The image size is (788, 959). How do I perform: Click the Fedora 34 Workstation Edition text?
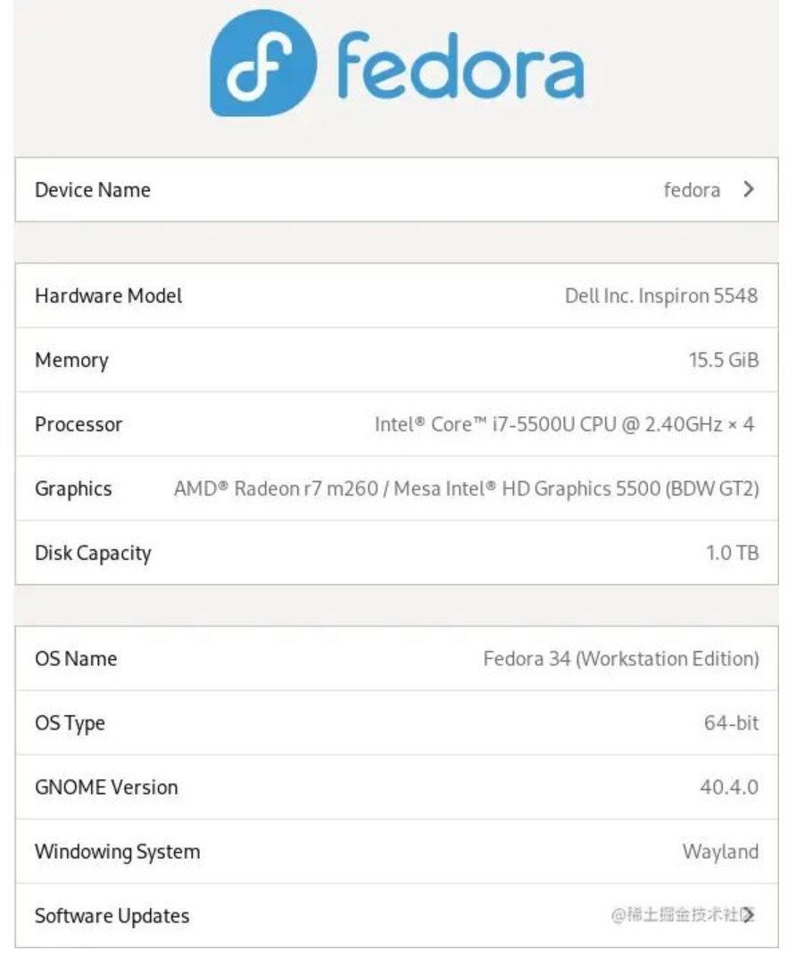tap(621, 659)
